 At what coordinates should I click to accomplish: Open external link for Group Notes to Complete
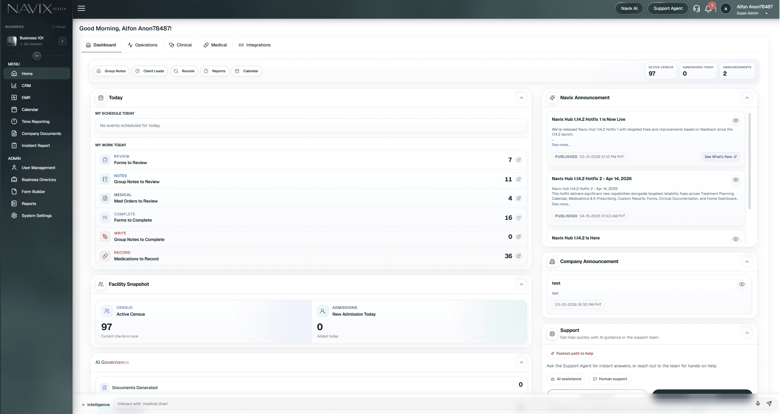(x=519, y=237)
